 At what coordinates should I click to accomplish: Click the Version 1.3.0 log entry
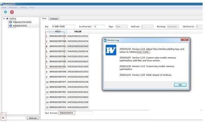point(152,51)
